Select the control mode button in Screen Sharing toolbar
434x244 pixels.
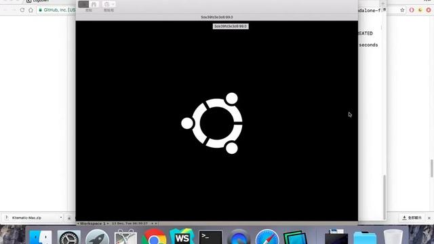point(83,4)
